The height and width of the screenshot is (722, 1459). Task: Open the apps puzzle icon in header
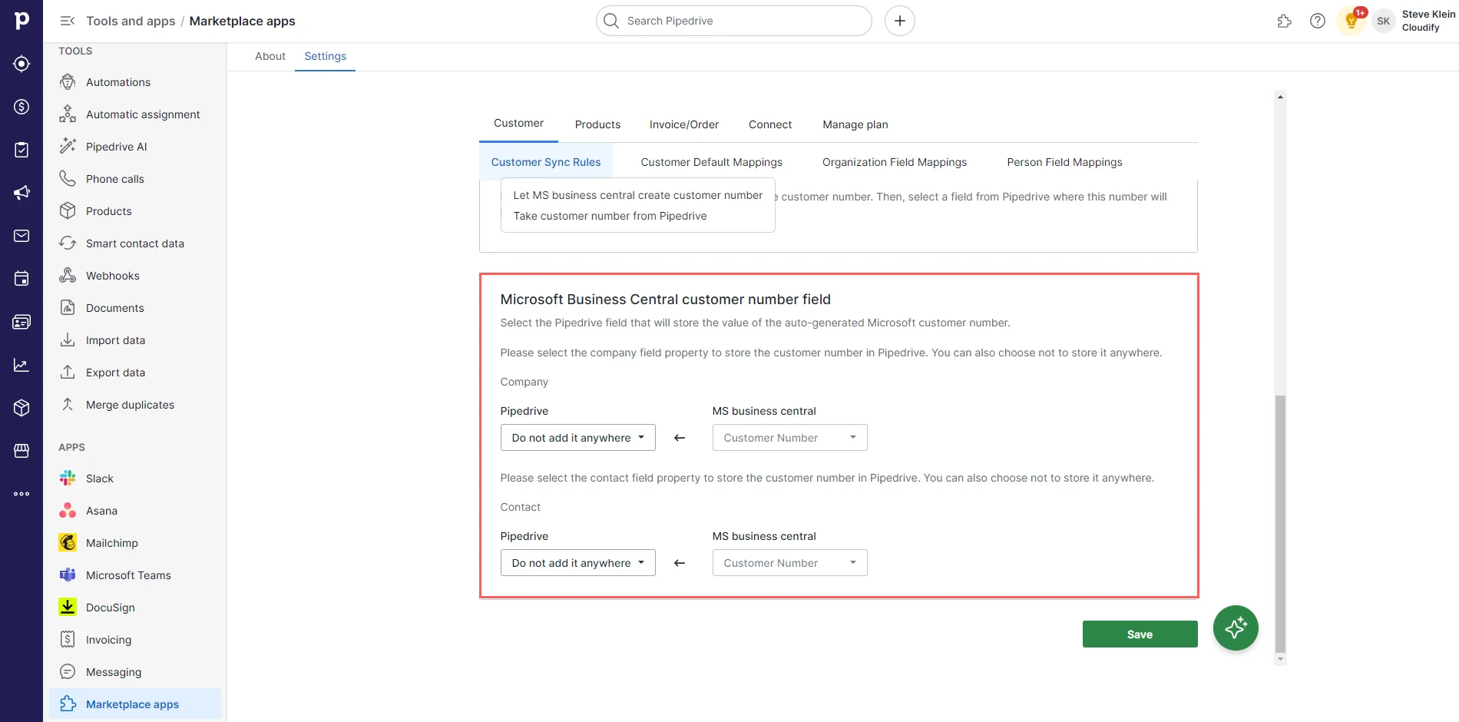tap(1284, 21)
